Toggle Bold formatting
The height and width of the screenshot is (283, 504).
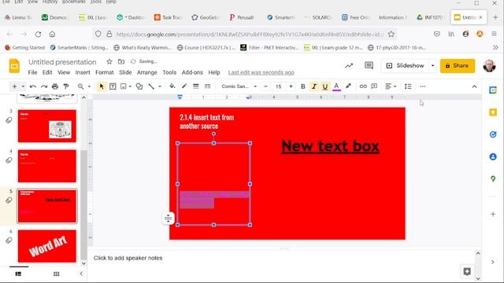pyautogui.click(x=302, y=86)
